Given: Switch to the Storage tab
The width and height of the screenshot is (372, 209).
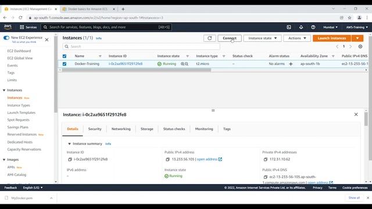Looking at the screenshot, I should coord(147,129).
